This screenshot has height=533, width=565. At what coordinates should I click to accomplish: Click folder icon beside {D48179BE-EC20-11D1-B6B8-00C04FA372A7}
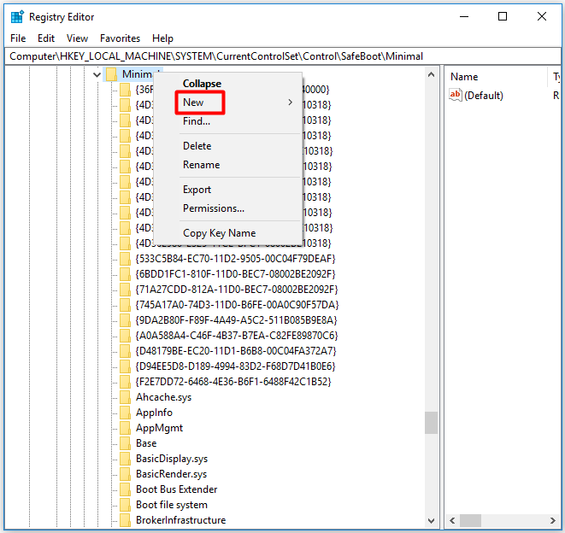point(125,351)
